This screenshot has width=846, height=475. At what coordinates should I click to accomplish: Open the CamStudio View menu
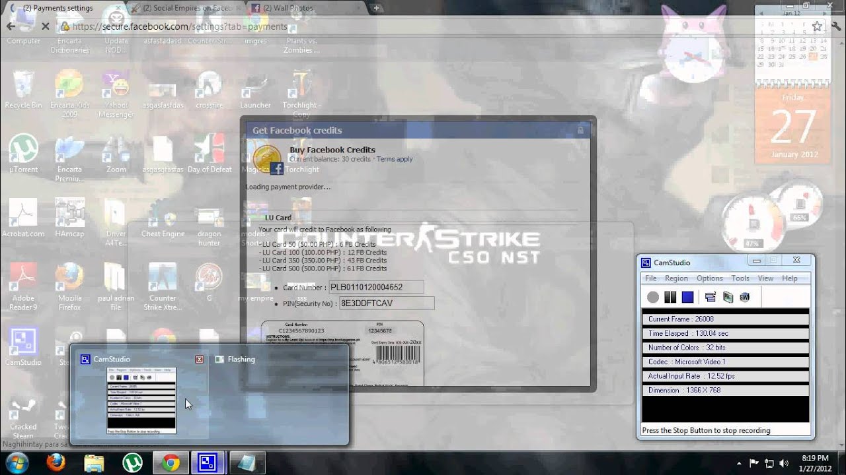tap(765, 278)
